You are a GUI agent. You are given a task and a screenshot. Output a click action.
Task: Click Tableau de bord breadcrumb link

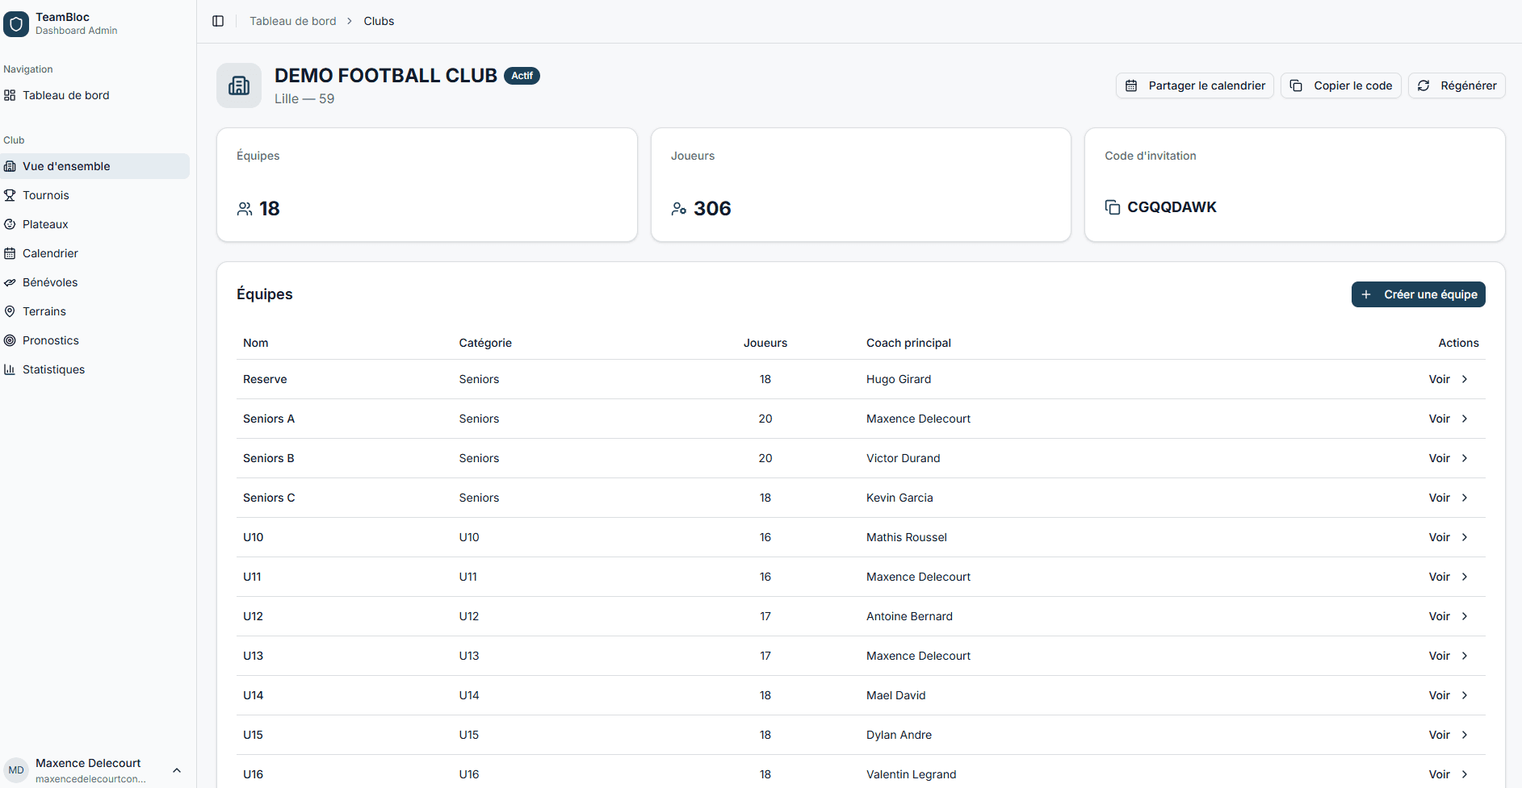(292, 21)
